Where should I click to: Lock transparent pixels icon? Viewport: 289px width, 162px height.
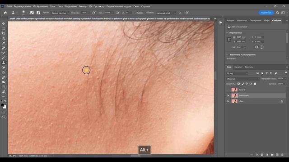point(238,84)
